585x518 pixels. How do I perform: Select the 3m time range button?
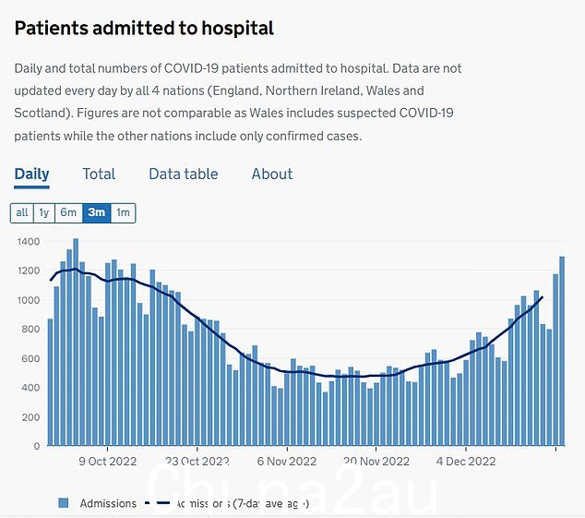point(96,213)
